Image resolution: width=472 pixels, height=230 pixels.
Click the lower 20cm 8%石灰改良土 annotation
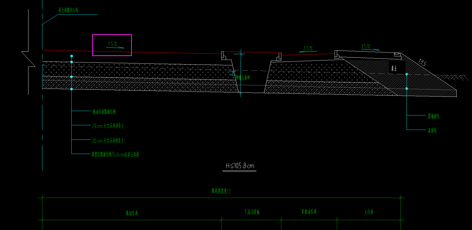[x=108, y=141]
